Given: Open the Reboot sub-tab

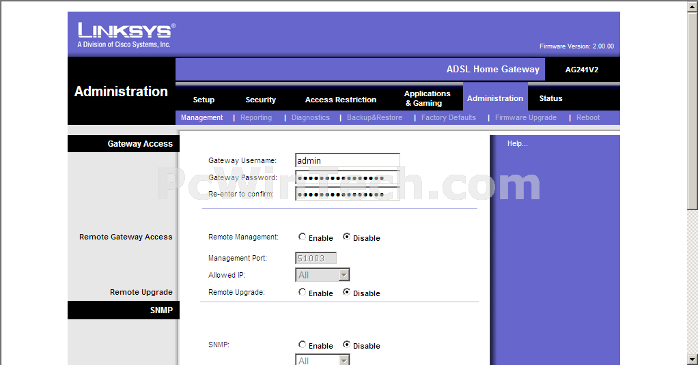Looking at the screenshot, I should tap(587, 117).
